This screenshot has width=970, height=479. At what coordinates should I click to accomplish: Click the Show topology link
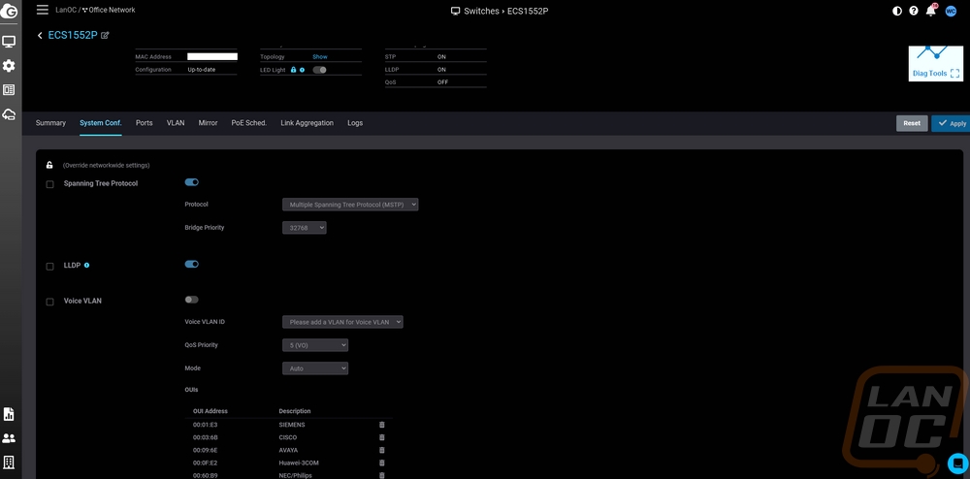click(x=319, y=57)
